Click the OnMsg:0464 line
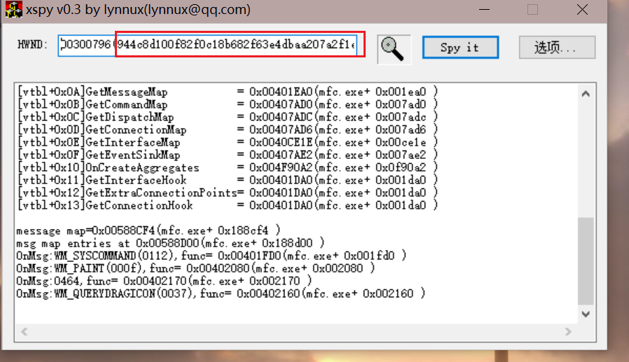Screen dimensions: 629x362 pyautogui.click(x=164, y=281)
